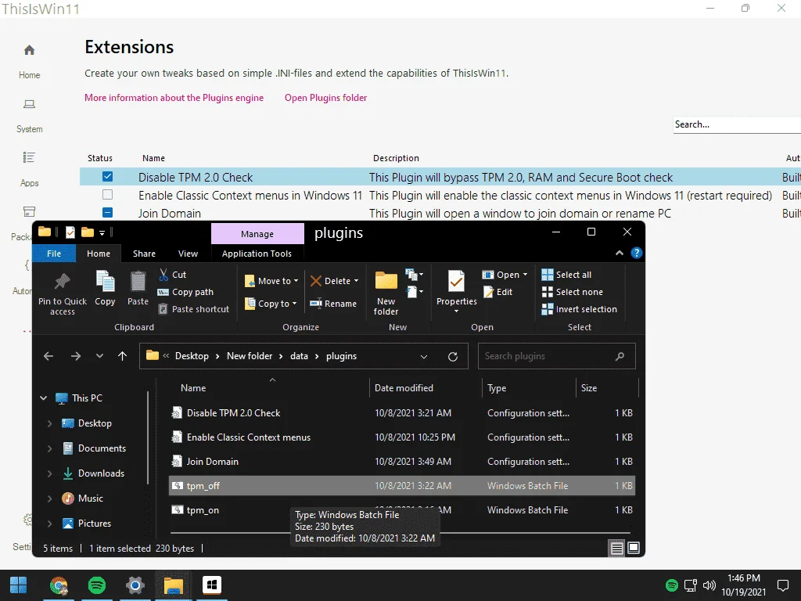Screen dimensions: 801x601
Task: Click Invert selection in ribbon
Action: click(580, 309)
